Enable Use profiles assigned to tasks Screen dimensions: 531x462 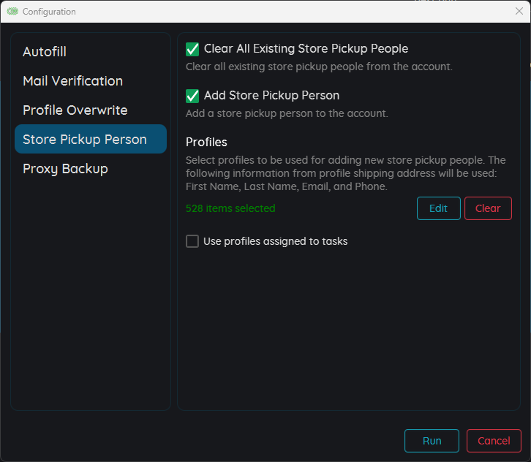[x=192, y=241]
